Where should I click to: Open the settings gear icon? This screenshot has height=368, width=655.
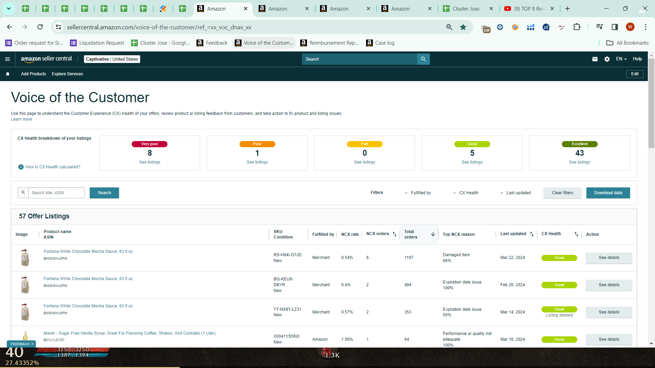(x=607, y=59)
